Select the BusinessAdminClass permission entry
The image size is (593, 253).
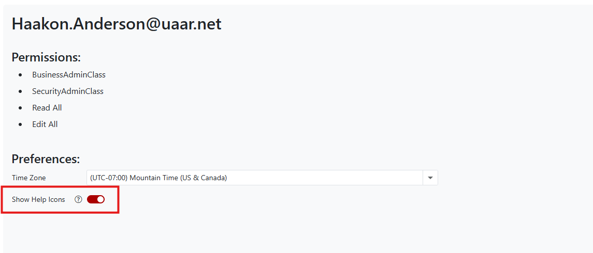click(69, 74)
